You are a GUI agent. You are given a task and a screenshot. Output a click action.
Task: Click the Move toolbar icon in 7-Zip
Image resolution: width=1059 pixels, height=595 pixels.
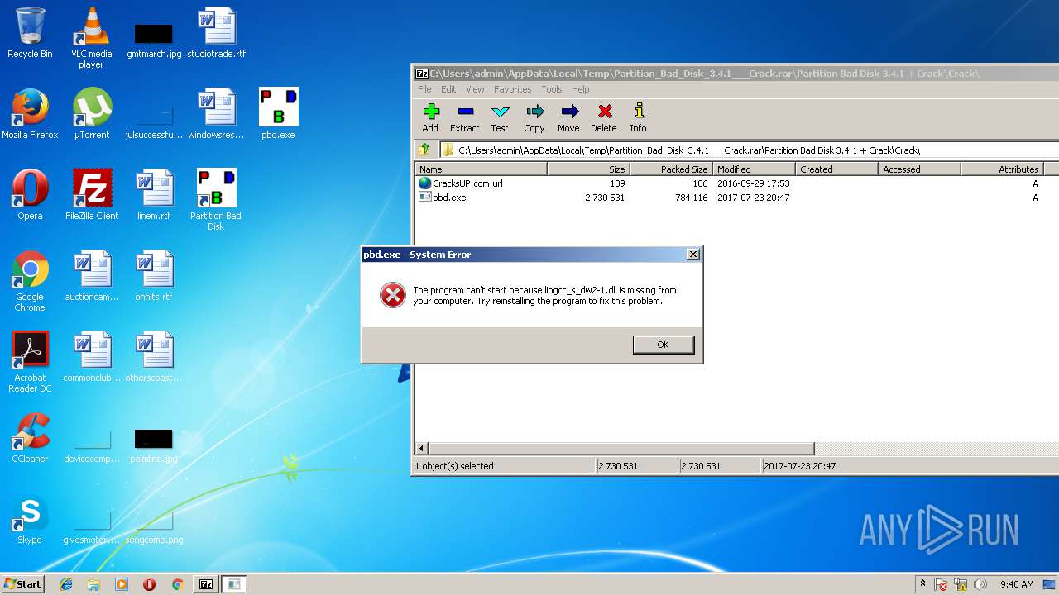pos(568,117)
